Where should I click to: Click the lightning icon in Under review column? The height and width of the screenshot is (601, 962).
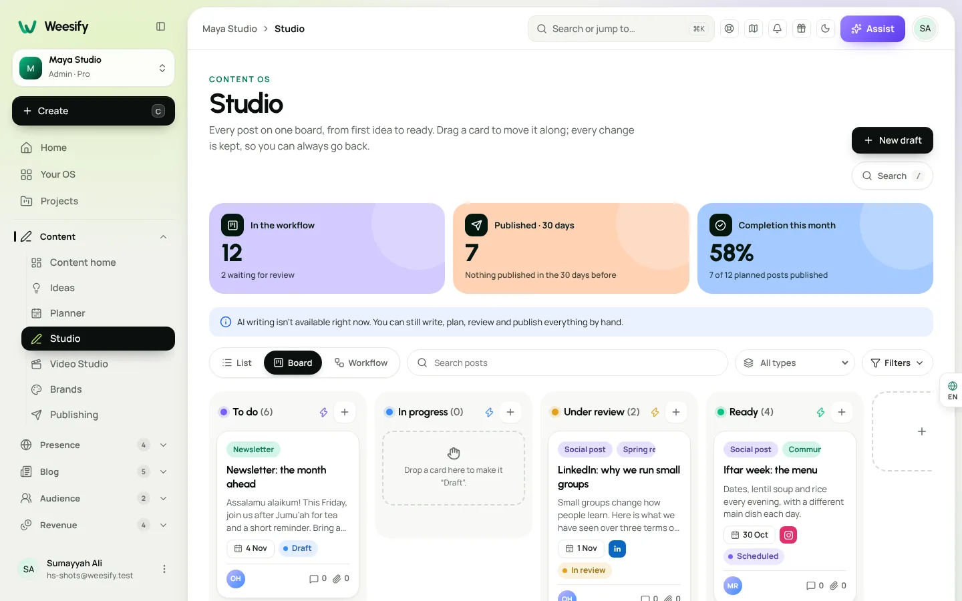(655, 412)
